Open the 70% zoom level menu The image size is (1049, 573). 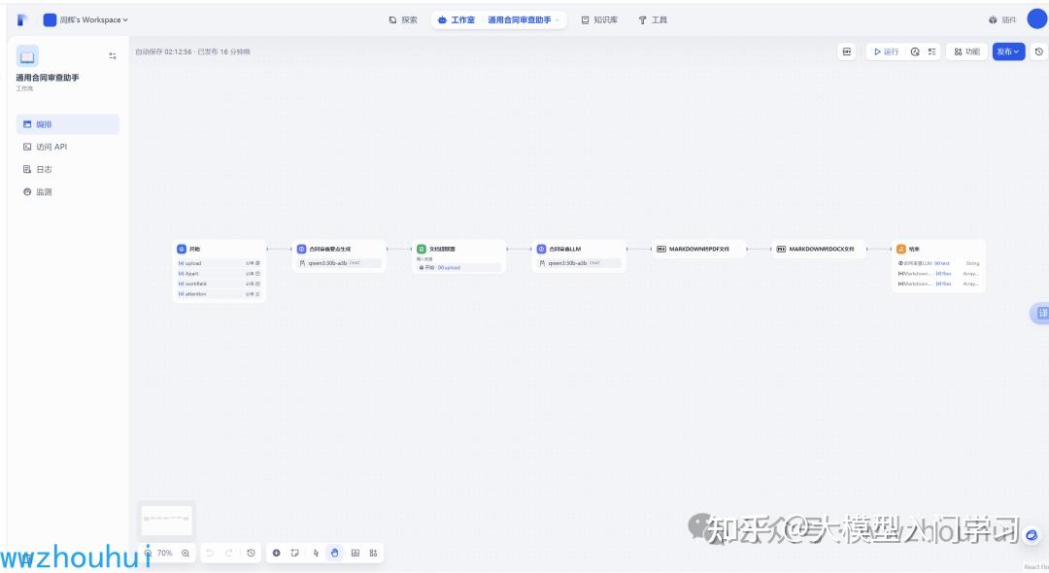[x=164, y=553]
